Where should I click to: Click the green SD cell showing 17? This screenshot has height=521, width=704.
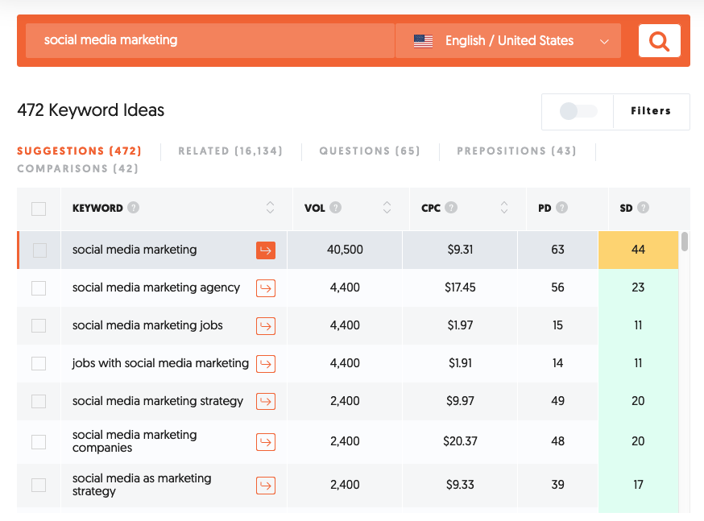pos(638,485)
